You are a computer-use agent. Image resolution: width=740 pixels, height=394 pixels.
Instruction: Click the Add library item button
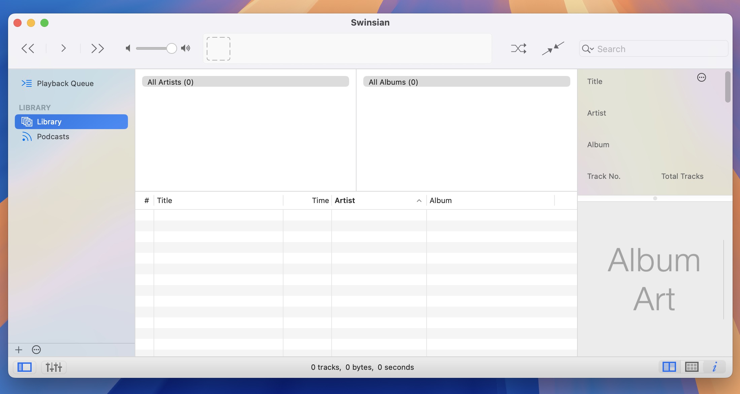(x=19, y=350)
